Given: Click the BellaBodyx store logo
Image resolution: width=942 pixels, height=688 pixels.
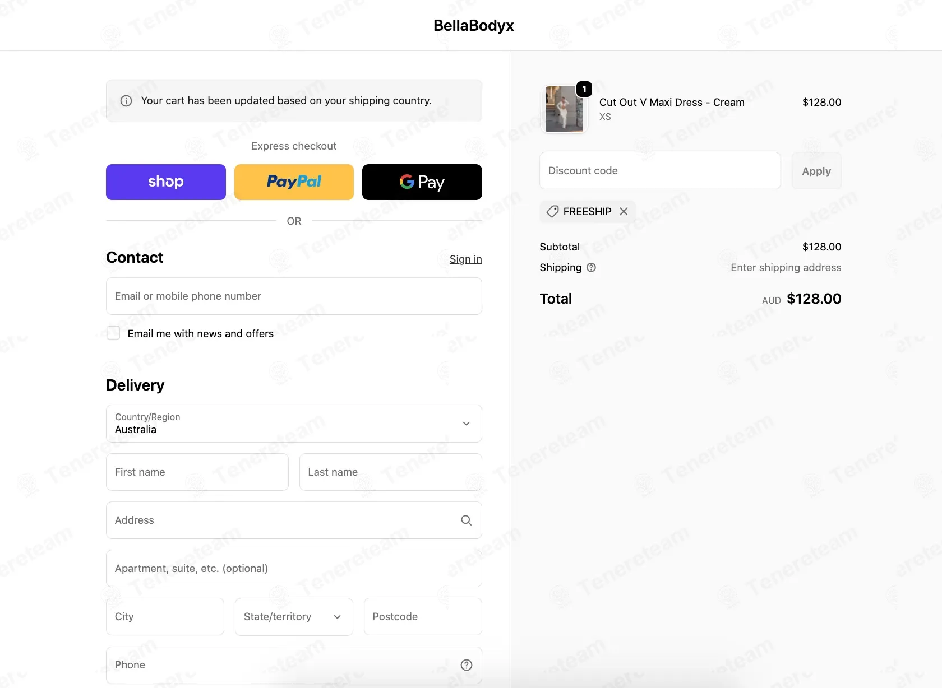Looking at the screenshot, I should tap(474, 26).
